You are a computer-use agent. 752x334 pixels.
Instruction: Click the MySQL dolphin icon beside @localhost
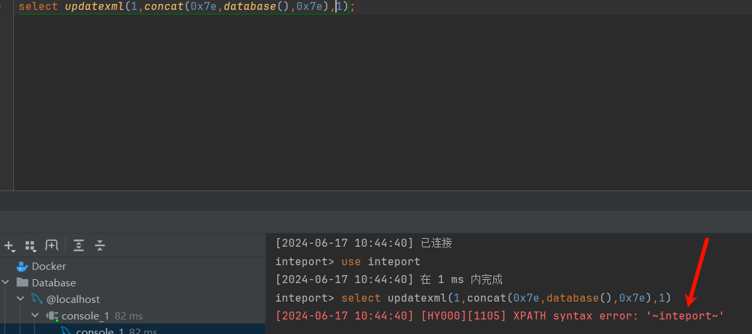point(37,299)
